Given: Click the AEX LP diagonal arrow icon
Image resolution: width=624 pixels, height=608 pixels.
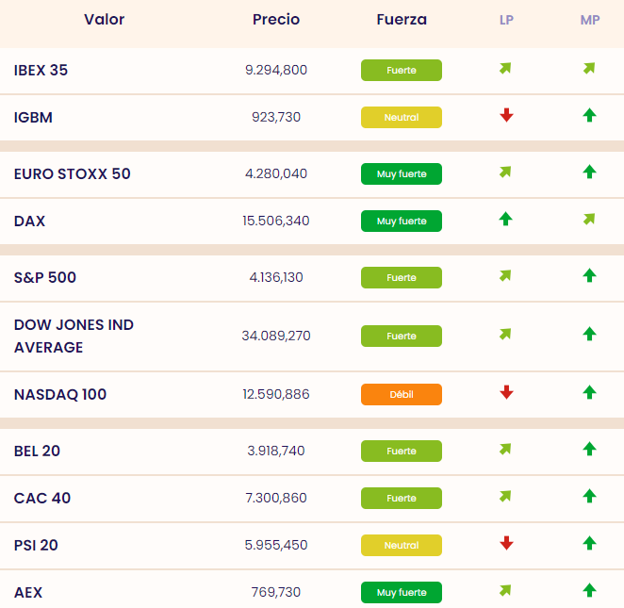Looking at the screenshot, I should [506, 591].
